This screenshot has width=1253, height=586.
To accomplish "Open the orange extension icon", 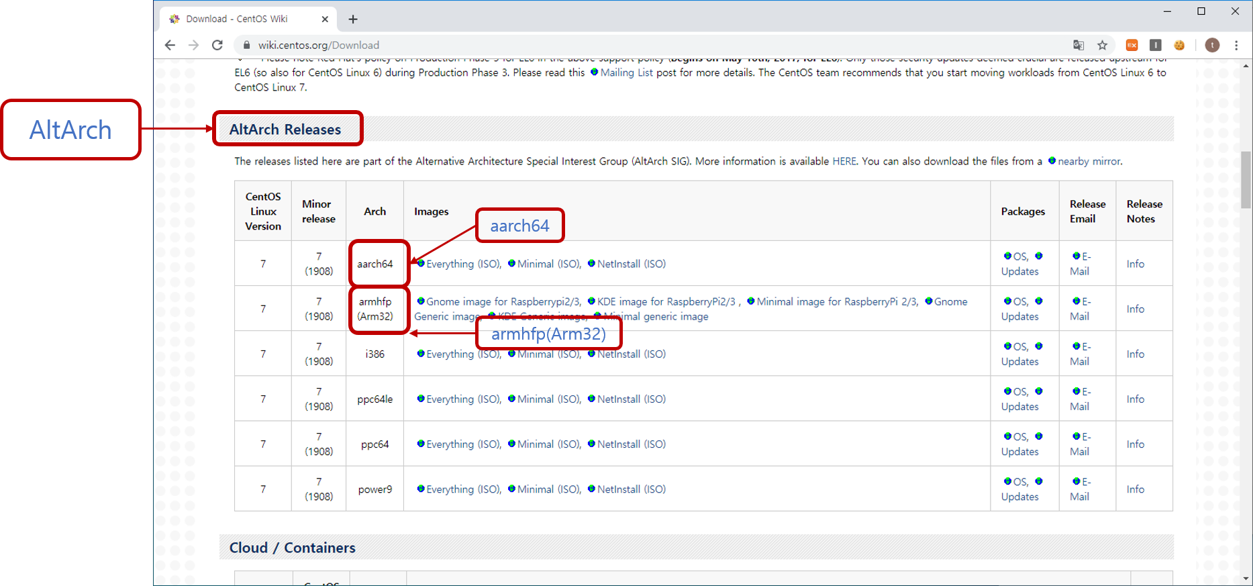I will coord(1132,45).
